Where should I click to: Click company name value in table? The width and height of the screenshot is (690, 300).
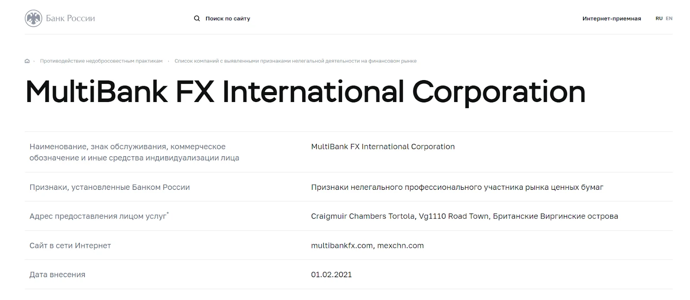(x=383, y=147)
